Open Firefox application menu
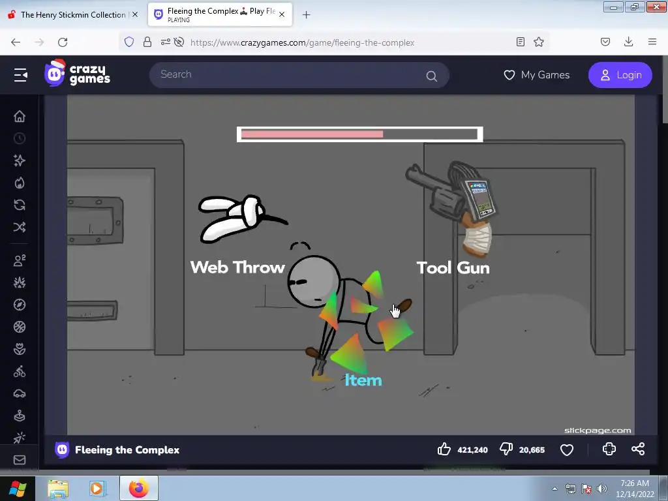The image size is (668, 501). click(652, 42)
